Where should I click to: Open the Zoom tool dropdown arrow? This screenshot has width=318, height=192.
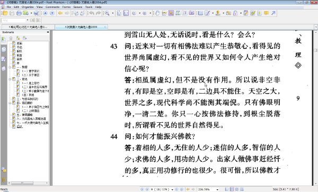click(112, 13)
